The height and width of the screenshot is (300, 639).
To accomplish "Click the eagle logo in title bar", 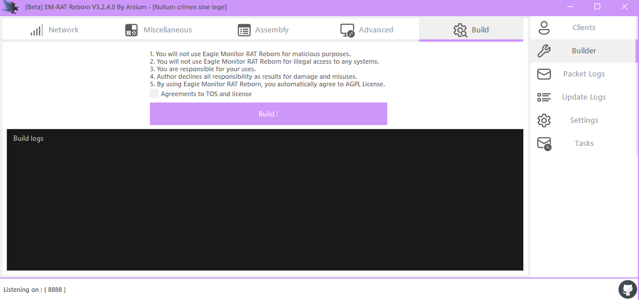I will click(x=10, y=7).
